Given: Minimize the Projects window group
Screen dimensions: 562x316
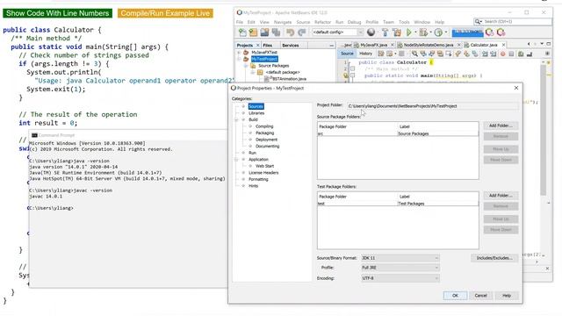Looking at the screenshot, I should point(332,46).
